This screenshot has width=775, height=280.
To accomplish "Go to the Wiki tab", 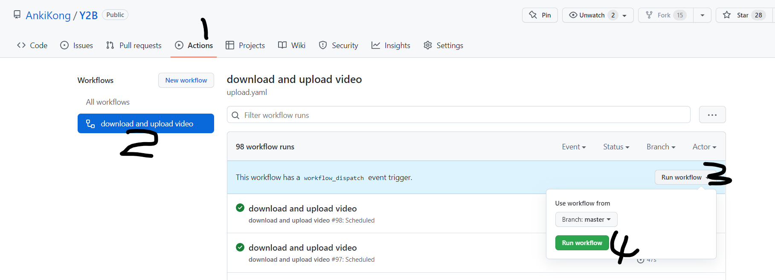I will tap(292, 45).
